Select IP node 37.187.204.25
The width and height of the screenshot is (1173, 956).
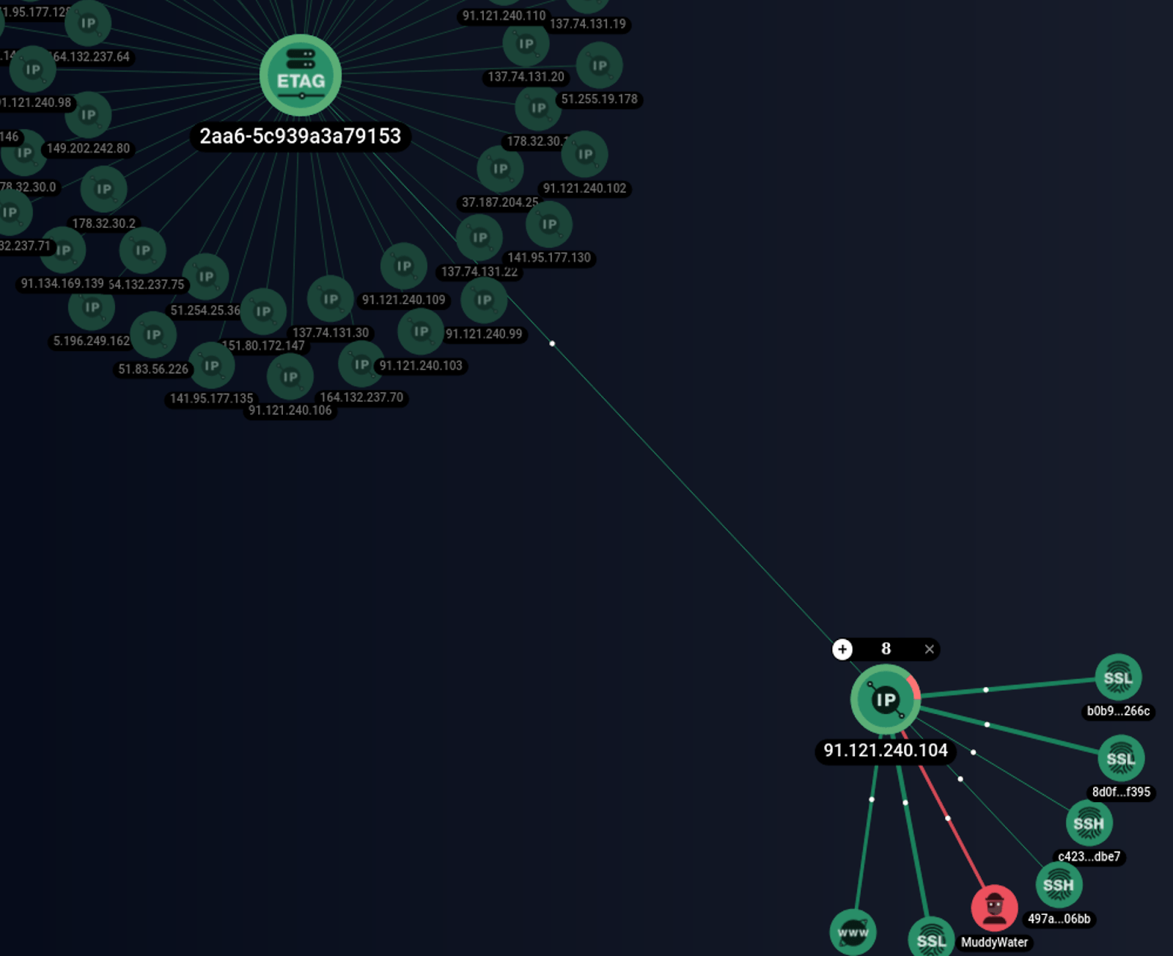pos(500,169)
